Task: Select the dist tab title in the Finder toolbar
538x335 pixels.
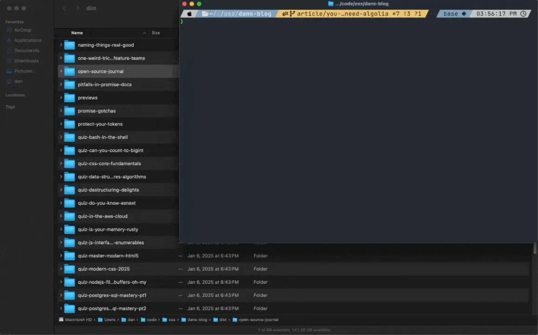Action: click(91, 8)
